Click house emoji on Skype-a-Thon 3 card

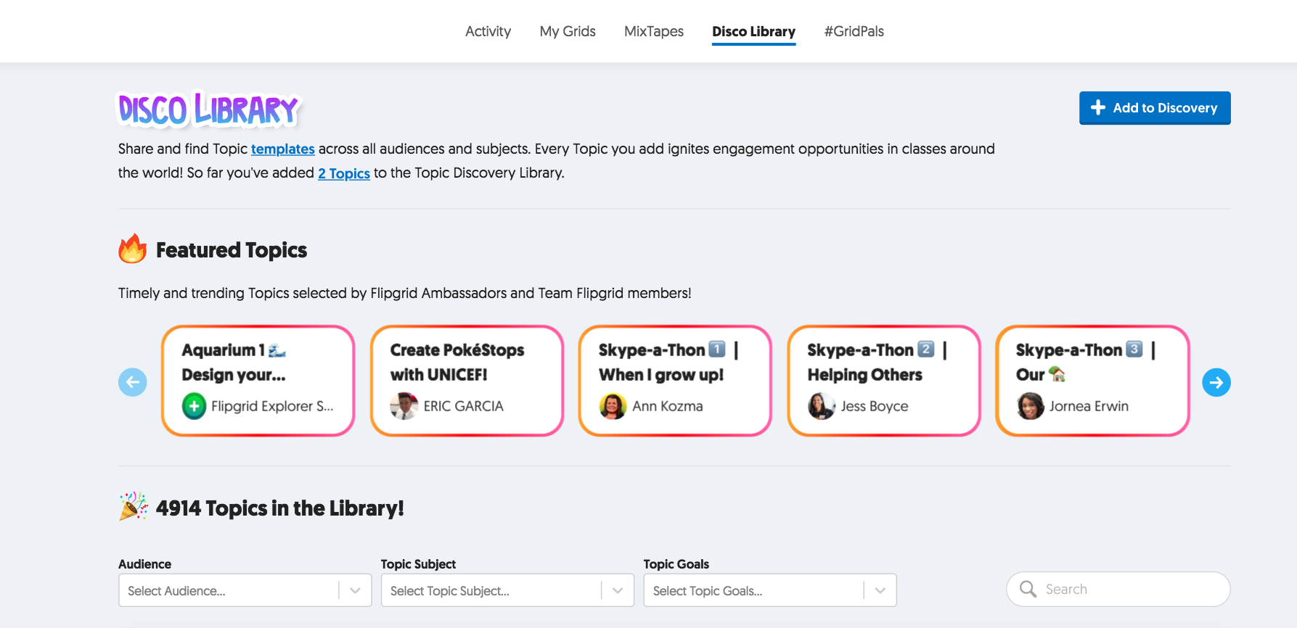pyautogui.click(x=1057, y=374)
